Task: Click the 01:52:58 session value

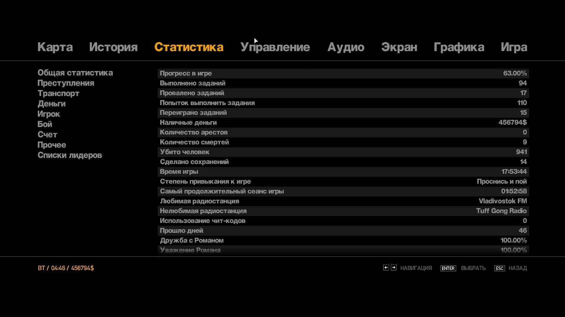Action: point(514,191)
